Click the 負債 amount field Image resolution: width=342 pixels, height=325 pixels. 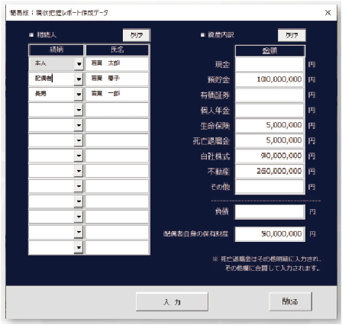[269, 211]
